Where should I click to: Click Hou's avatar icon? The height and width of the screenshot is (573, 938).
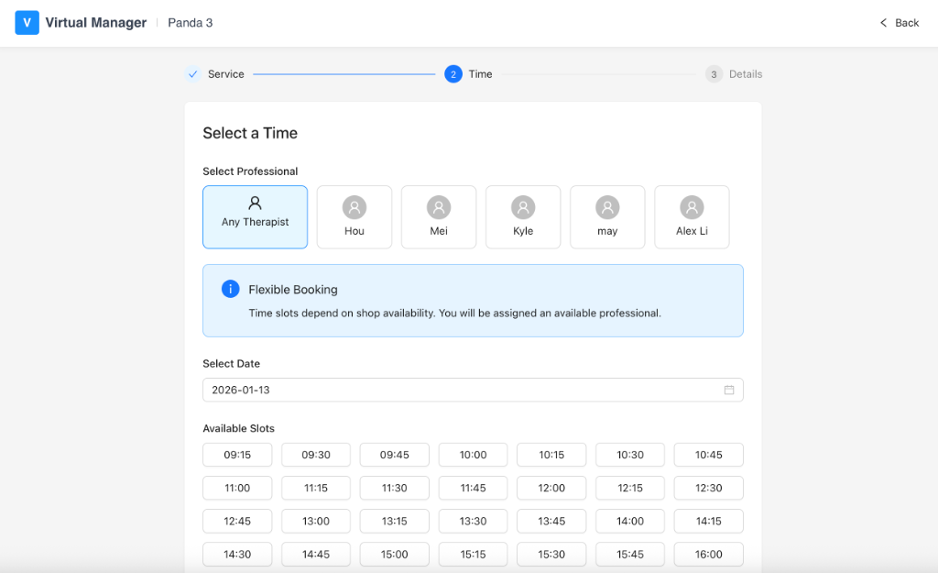(x=354, y=207)
